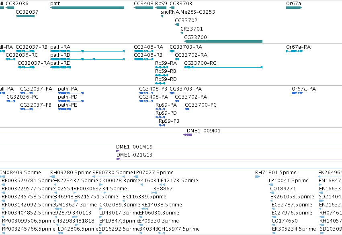Click the CG32036 gene label
Screen dimensions: 342x235
point(17,4)
